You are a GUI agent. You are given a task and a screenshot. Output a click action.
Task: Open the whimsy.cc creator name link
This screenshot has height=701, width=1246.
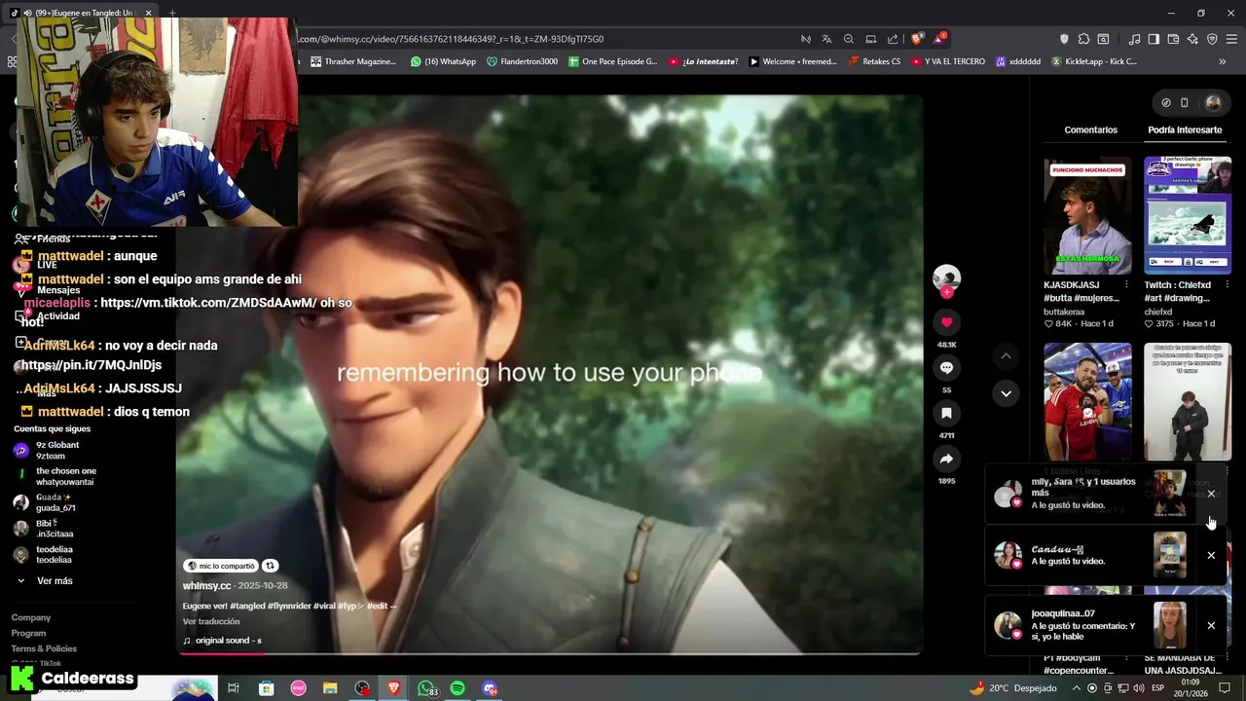(206, 586)
